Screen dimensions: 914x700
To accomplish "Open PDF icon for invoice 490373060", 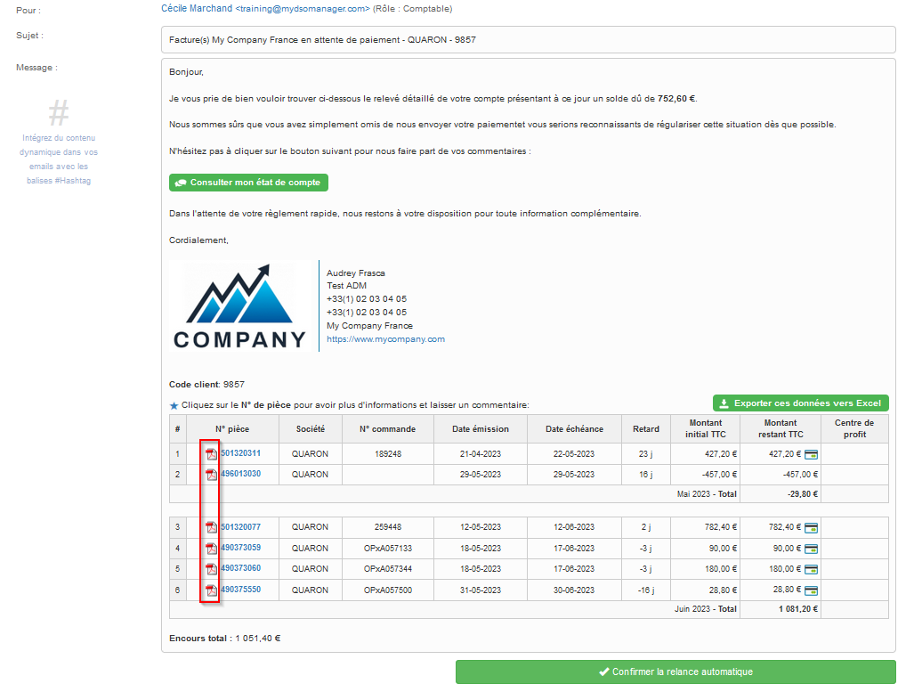I will pyautogui.click(x=211, y=569).
